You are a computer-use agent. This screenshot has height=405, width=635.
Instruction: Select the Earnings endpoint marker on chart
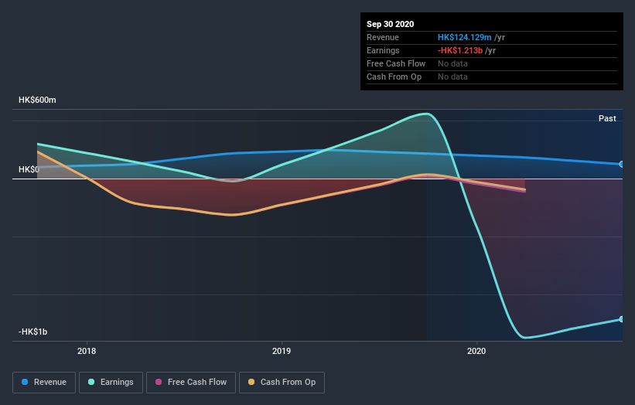622,319
